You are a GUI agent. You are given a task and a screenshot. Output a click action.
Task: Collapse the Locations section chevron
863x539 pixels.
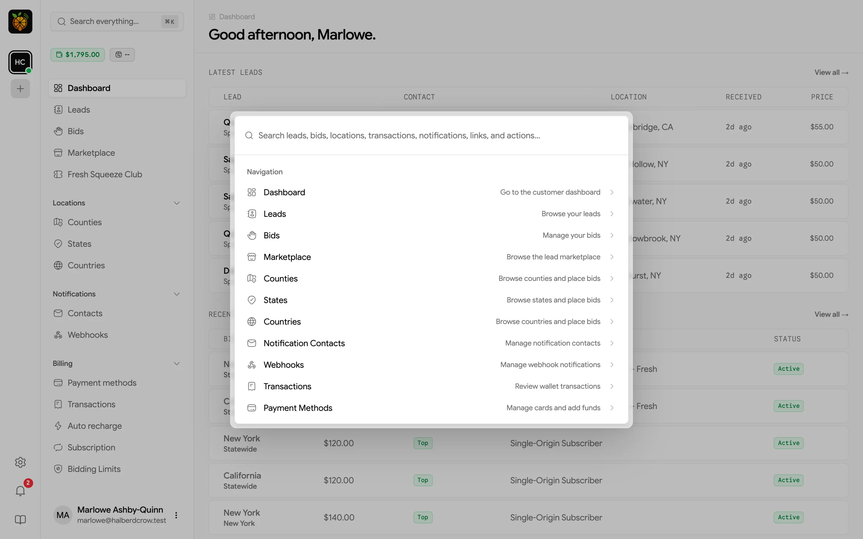[176, 203]
